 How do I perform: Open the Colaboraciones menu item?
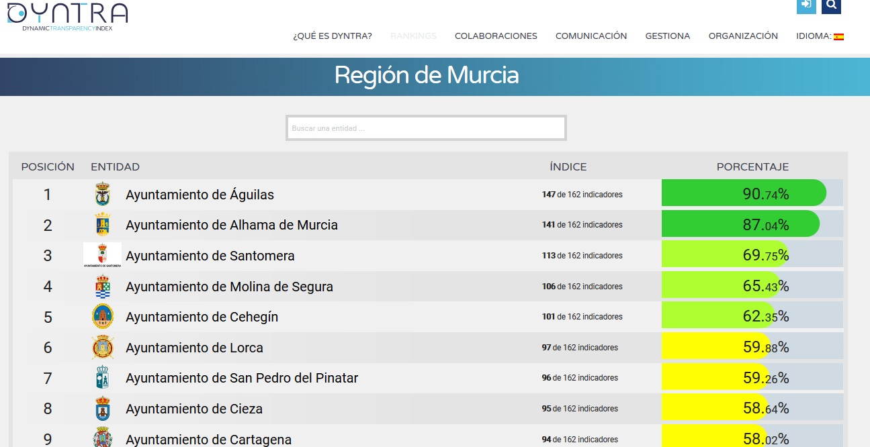click(x=496, y=36)
